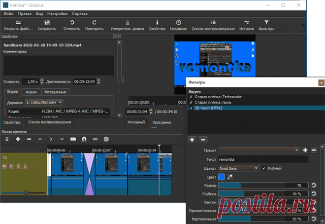Click the timeline Lift up-arrow icon
325x224 pixels.
coord(40,139)
